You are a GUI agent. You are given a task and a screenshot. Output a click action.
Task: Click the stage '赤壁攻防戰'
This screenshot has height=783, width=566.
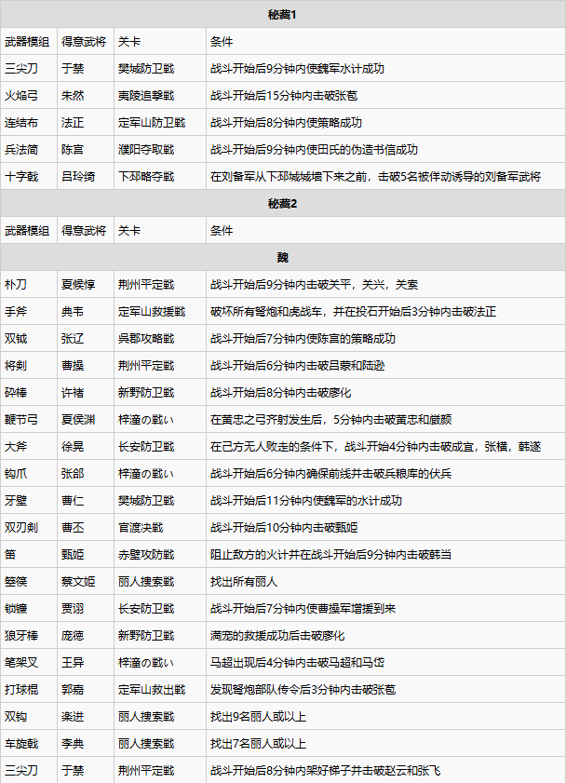(146, 554)
